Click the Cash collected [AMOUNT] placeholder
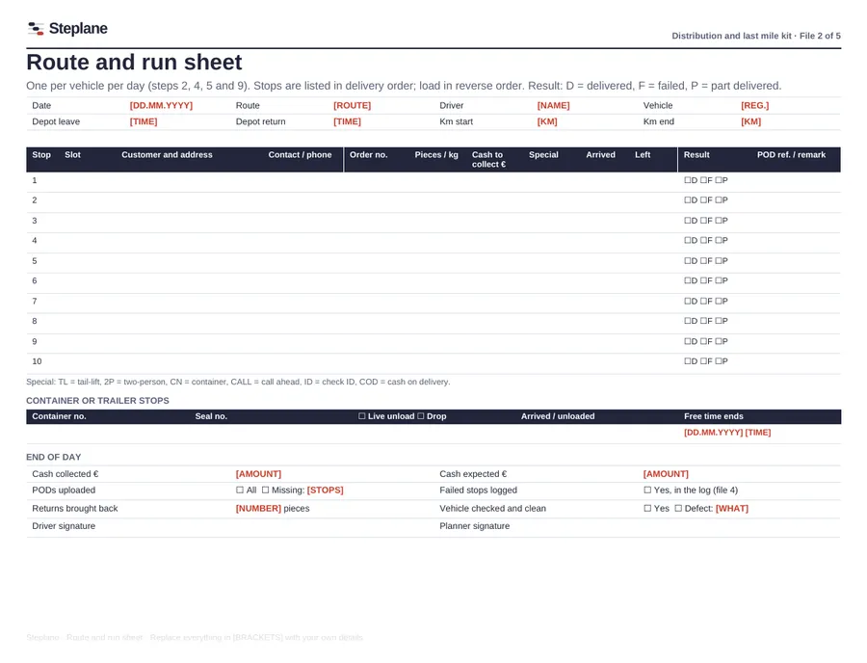The image size is (867, 663). (x=258, y=474)
